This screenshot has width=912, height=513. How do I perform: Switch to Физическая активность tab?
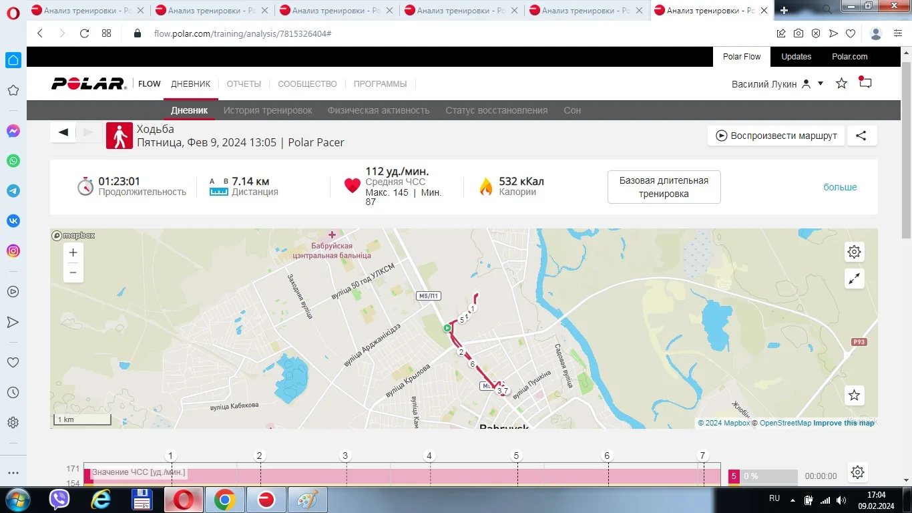tap(379, 110)
